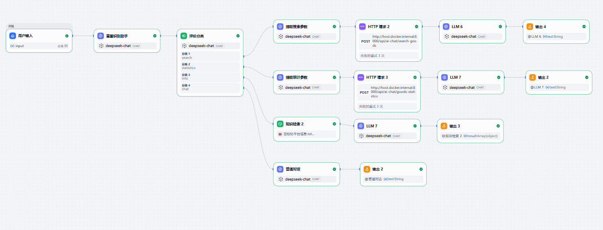Select the LLM 6 node icon

(x=446, y=26)
